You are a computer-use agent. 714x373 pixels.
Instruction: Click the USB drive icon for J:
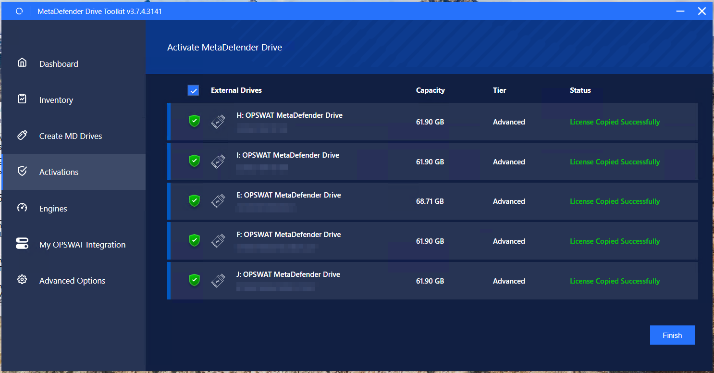218,281
